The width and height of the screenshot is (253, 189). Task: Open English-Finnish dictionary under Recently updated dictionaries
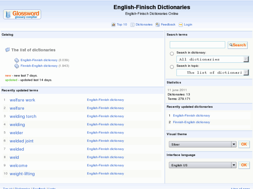point(191,115)
